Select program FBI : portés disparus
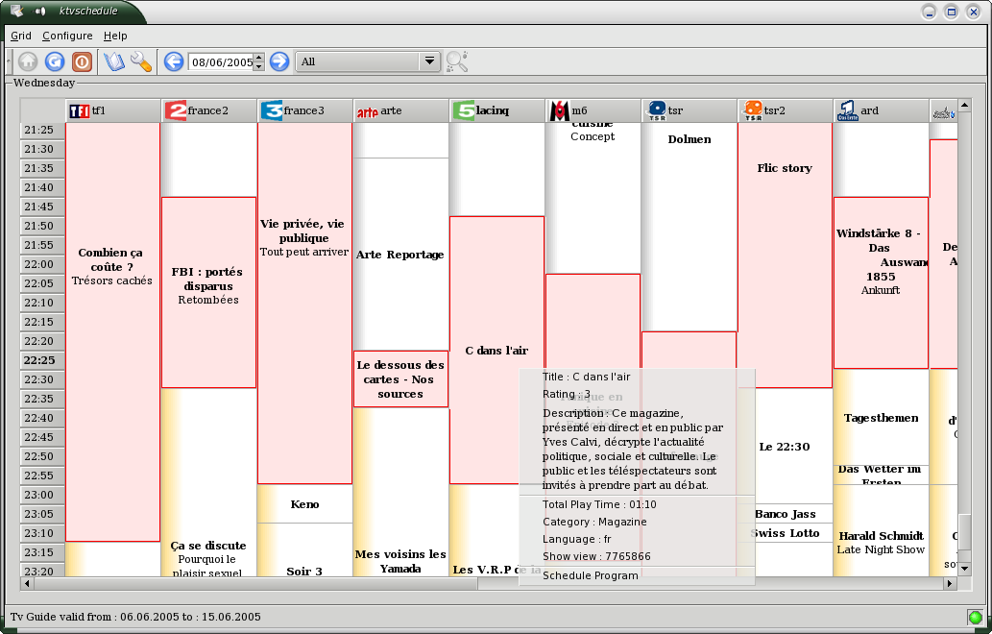Screen dimensions: 992x634 coord(208,292)
